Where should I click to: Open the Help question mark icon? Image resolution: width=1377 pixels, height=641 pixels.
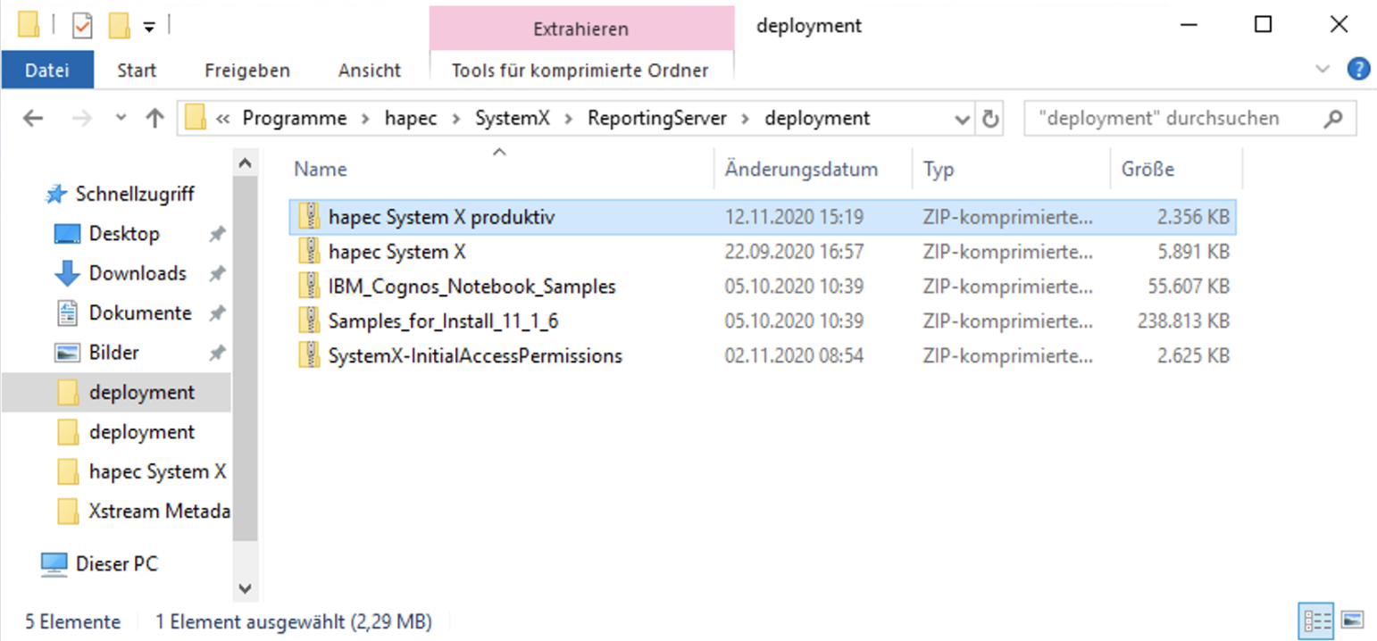coord(1357,70)
